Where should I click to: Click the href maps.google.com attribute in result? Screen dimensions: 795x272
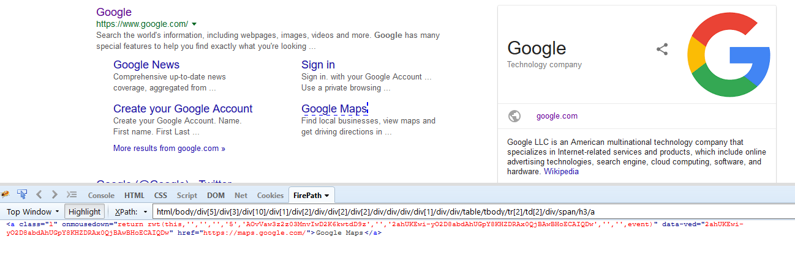[245, 233]
